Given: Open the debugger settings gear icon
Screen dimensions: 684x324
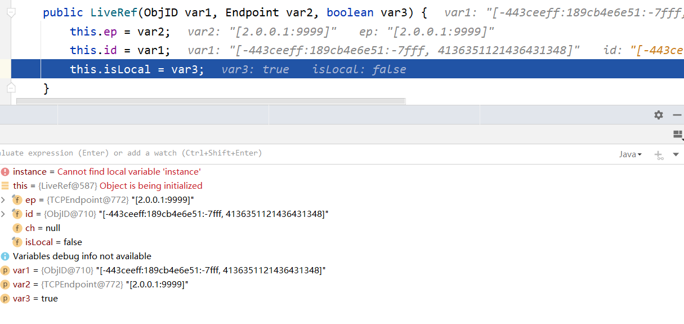Looking at the screenshot, I should pyautogui.click(x=659, y=115).
